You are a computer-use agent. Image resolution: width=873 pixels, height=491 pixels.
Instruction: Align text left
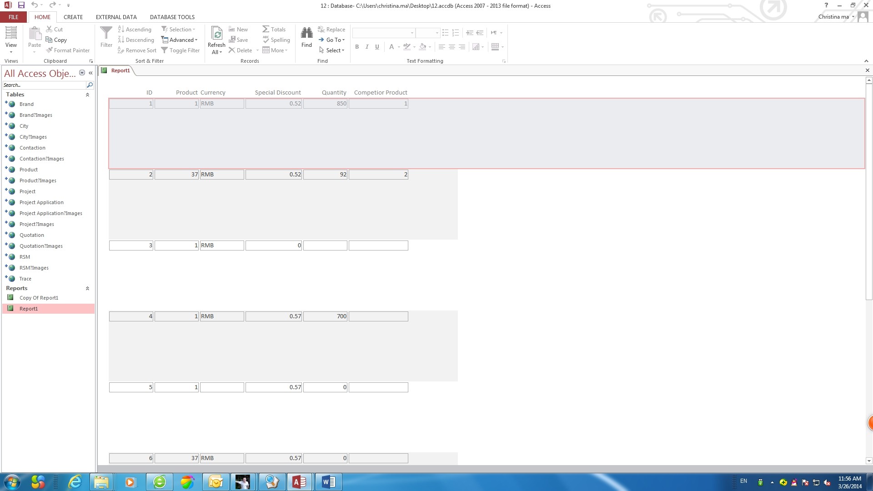[x=442, y=47]
